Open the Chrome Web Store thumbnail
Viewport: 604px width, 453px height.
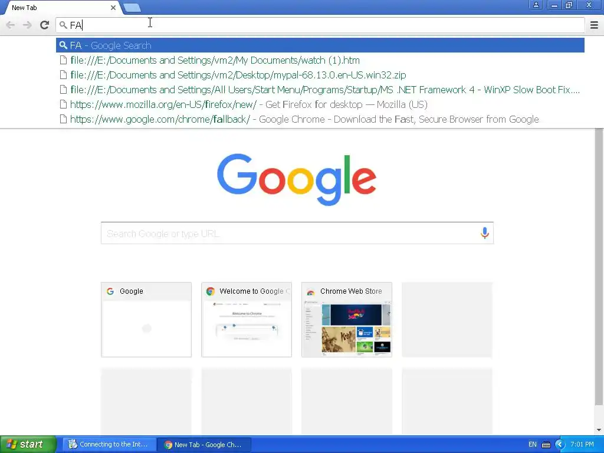tap(347, 320)
